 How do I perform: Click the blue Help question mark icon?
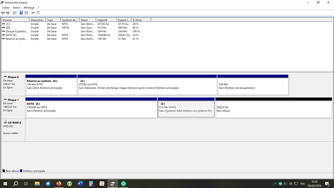[x=21, y=13]
